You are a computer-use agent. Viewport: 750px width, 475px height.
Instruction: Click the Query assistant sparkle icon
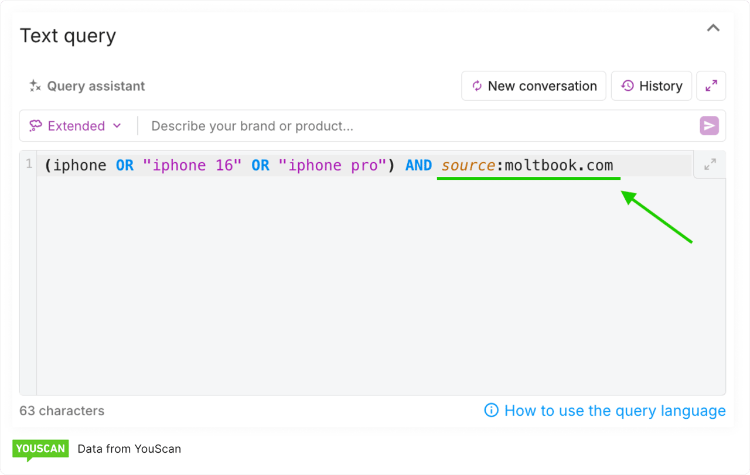click(35, 86)
